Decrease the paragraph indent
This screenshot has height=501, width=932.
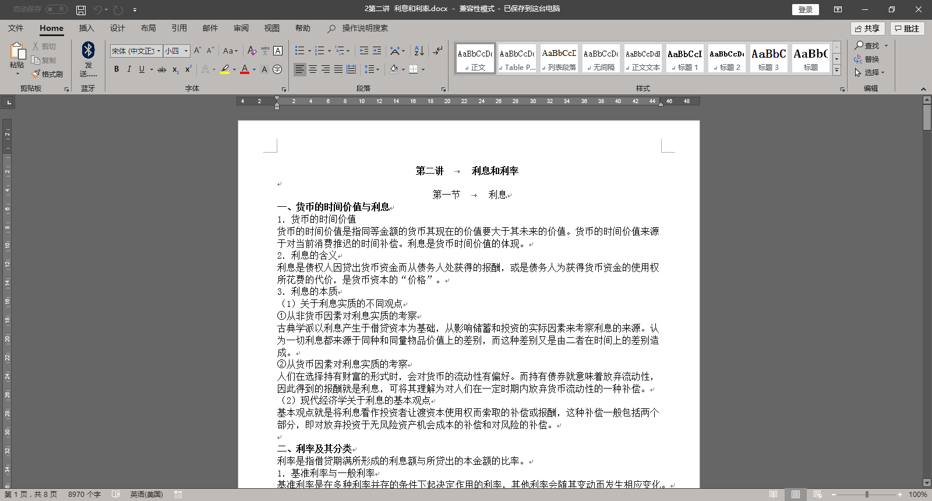tap(364, 51)
